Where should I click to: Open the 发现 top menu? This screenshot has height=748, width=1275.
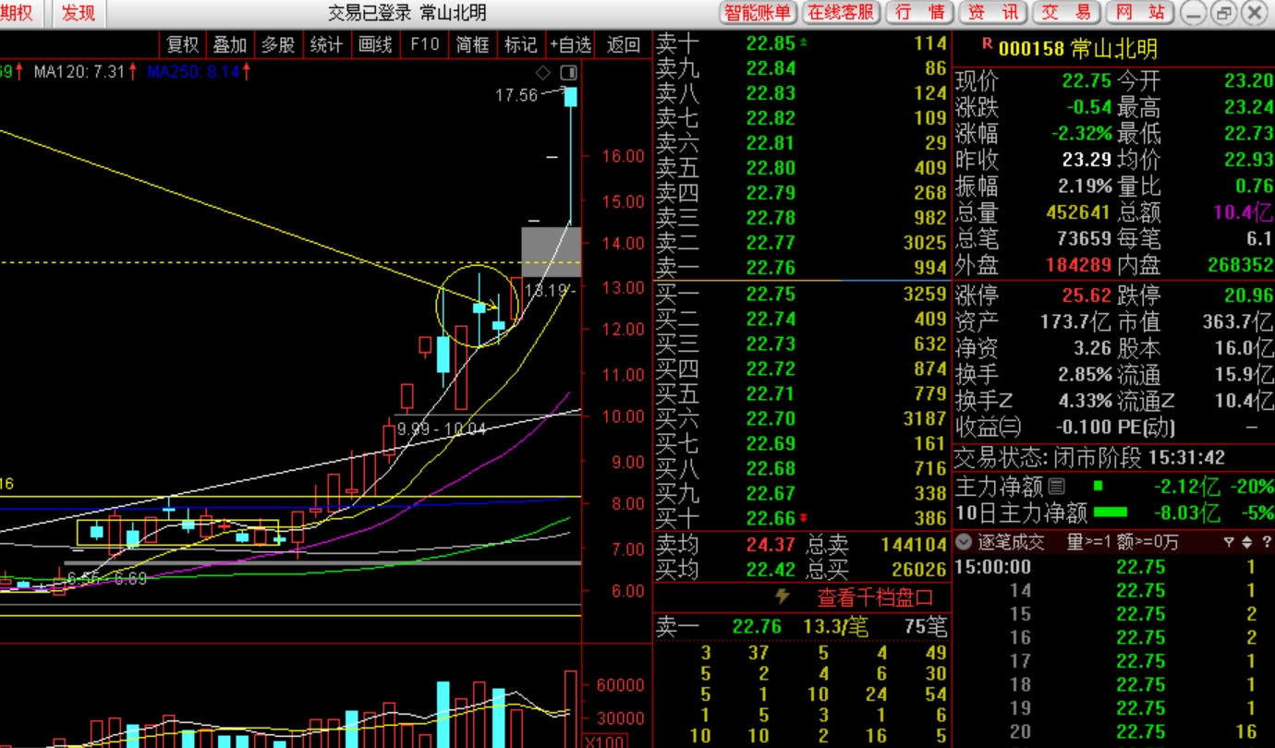click(x=79, y=13)
